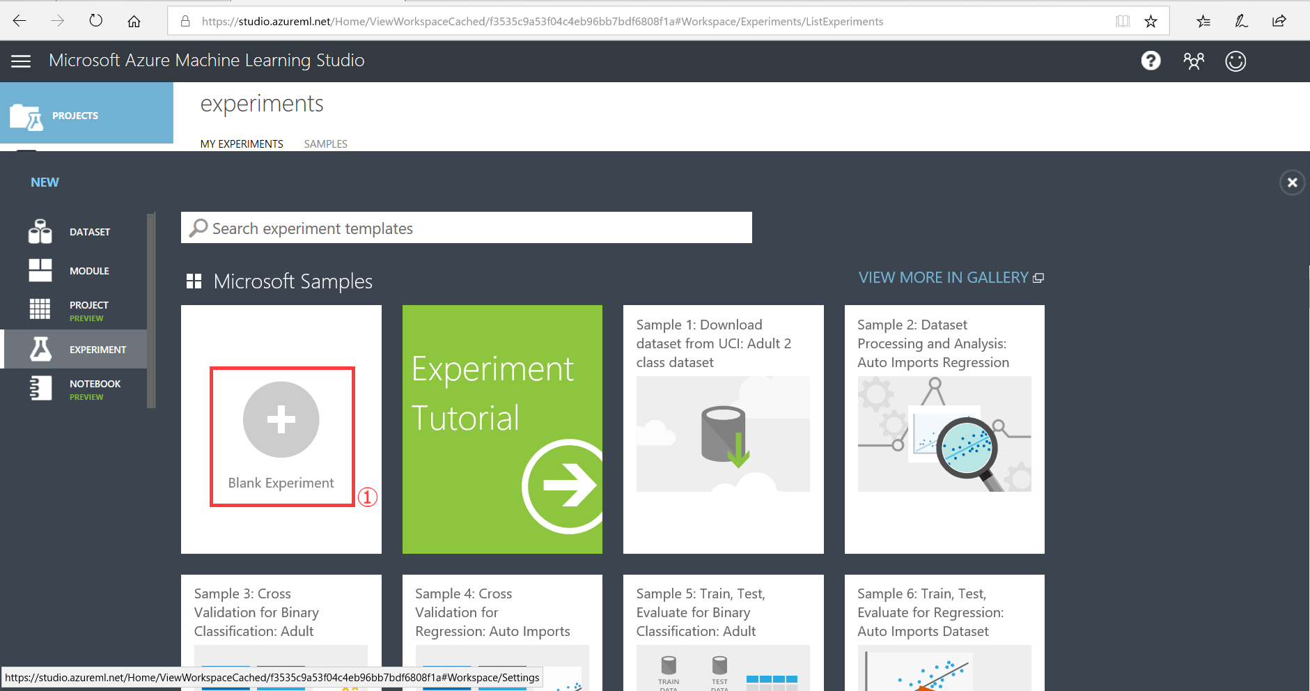Select EXPERIMENT in the NEW menu
The width and height of the screenshot is (1310, 691).
coord(75,350)
